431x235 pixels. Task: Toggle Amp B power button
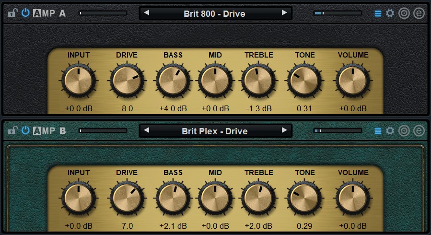click(25, 130)
